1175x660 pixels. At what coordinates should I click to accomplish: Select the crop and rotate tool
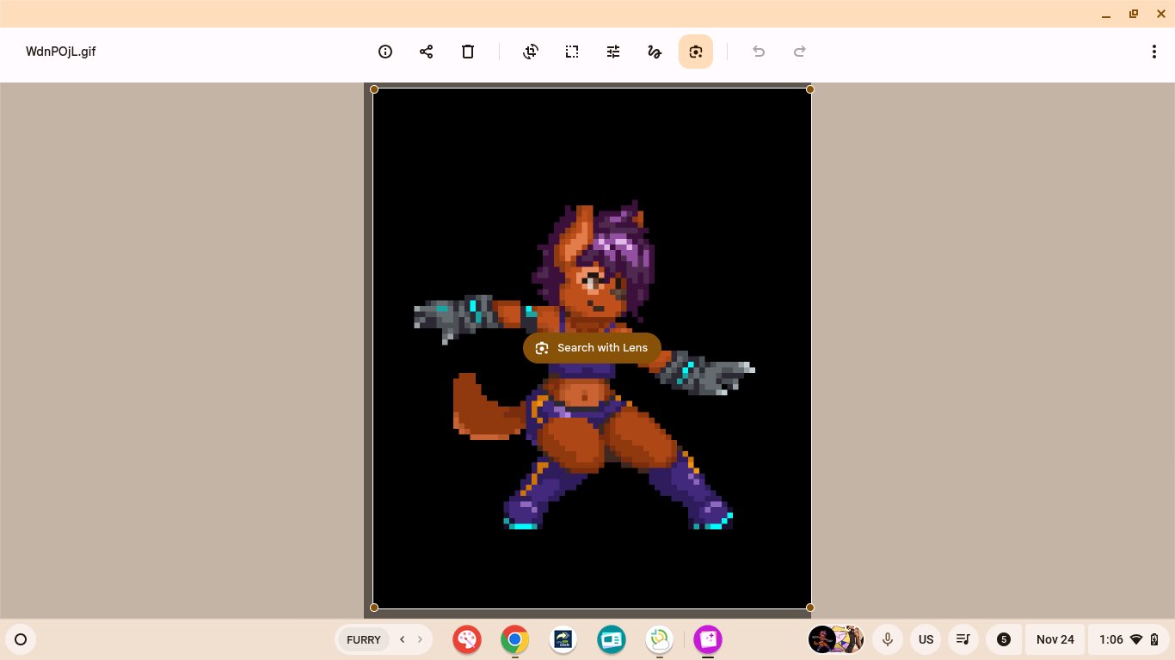pyautogui.click(x=531, y=52)
